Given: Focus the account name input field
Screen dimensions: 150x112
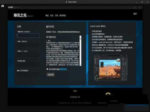Looking at the screenshot, I should [28, 36].
